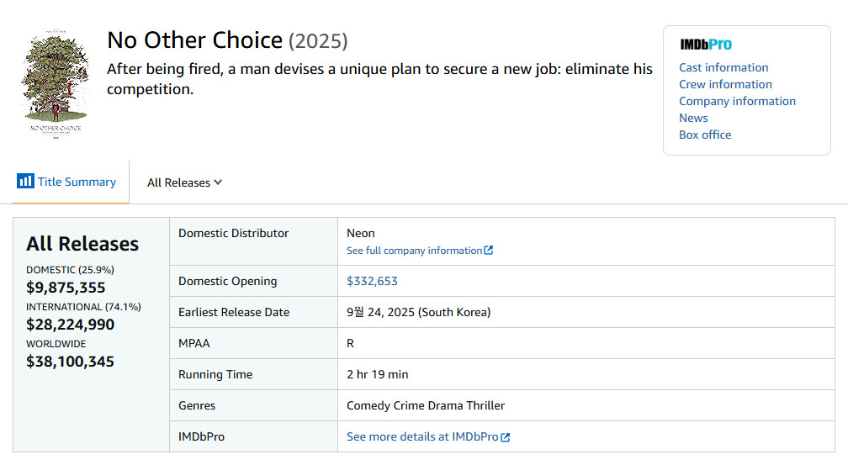Click the Neon distributor name
Screen dimensions: 848x465
[361, 233]
